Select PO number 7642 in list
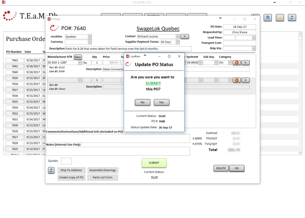 point(15,61)
